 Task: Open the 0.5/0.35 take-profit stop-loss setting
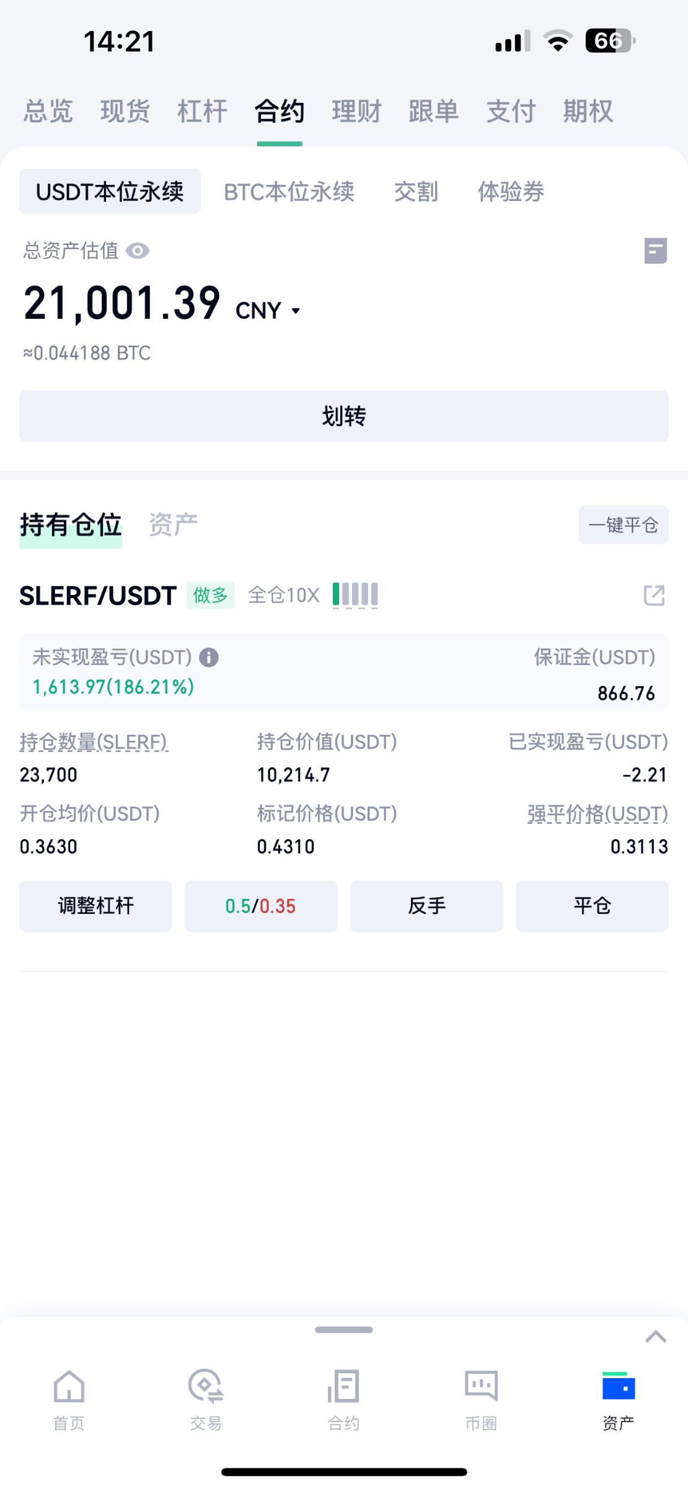[260, 906]
